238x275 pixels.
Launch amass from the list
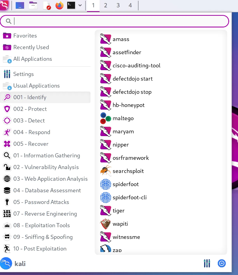[161, 39]
